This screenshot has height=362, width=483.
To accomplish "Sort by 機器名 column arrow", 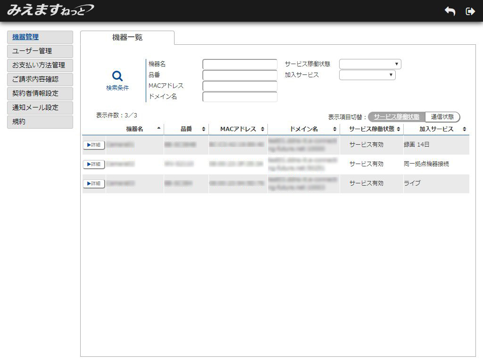I will (x=159, y=129).
